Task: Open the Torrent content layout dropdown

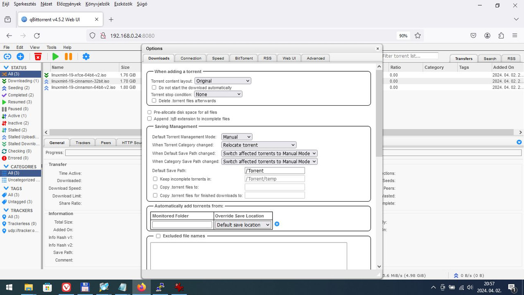Action: [x=223, y=81]
